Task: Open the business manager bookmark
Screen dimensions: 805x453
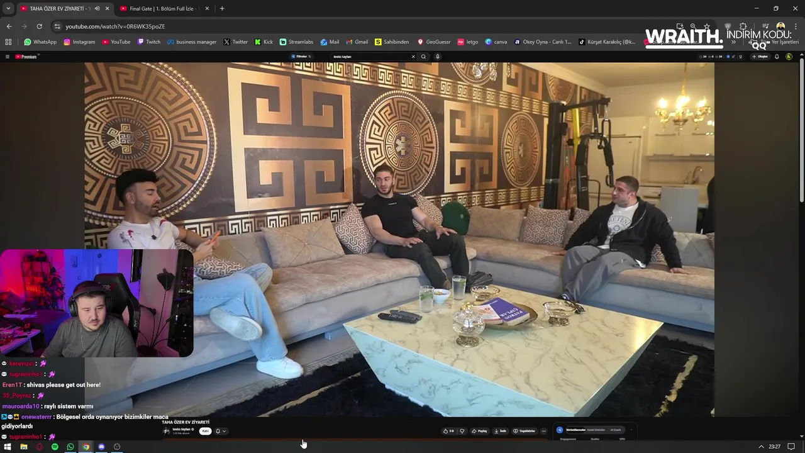Action: (x=192, y=42)
